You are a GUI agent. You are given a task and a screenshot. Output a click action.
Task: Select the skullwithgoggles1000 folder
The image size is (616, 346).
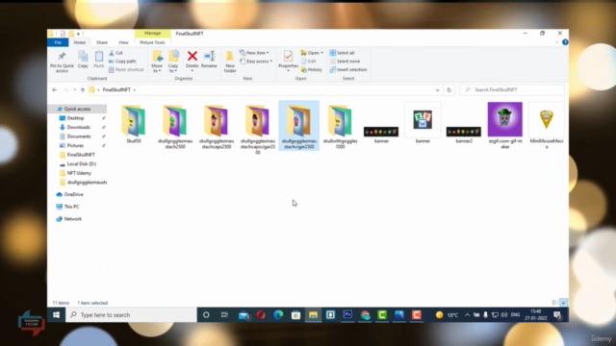340,127
